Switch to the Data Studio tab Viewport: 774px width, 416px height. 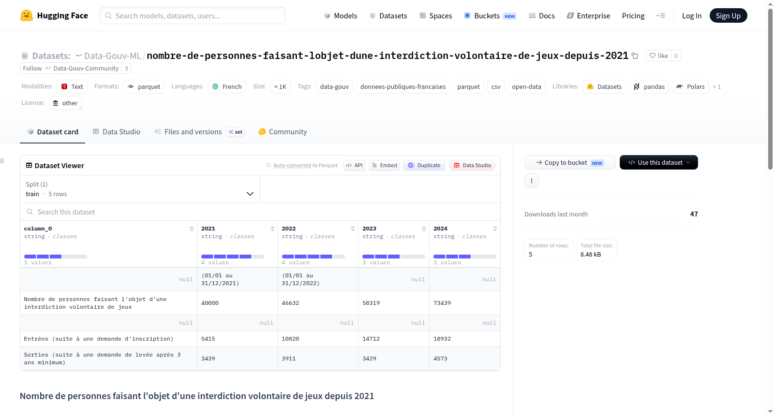coord(116,132)
